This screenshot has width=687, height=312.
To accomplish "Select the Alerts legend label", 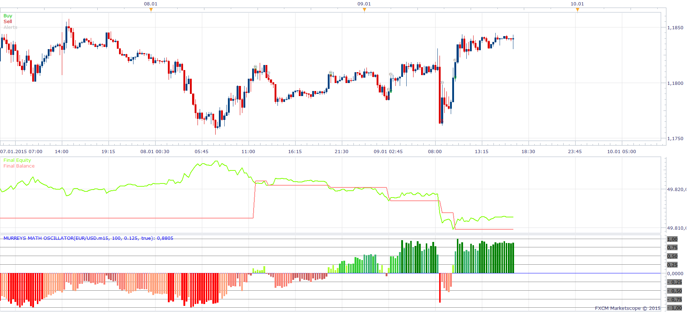I will [x=10, y=27].
